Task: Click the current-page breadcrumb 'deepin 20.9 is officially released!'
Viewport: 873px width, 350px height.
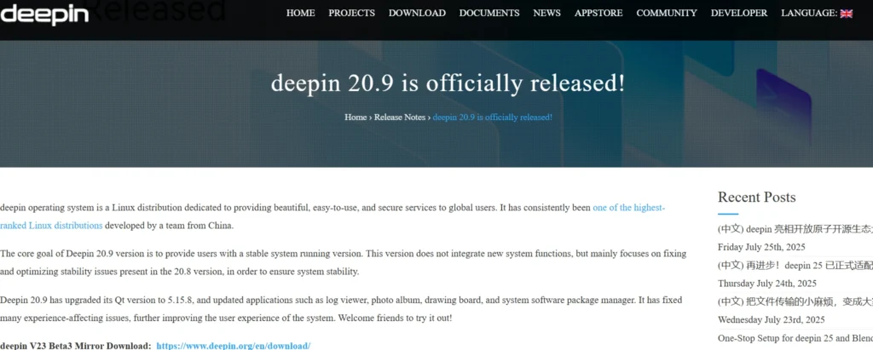Action: (x=493, y=118)
